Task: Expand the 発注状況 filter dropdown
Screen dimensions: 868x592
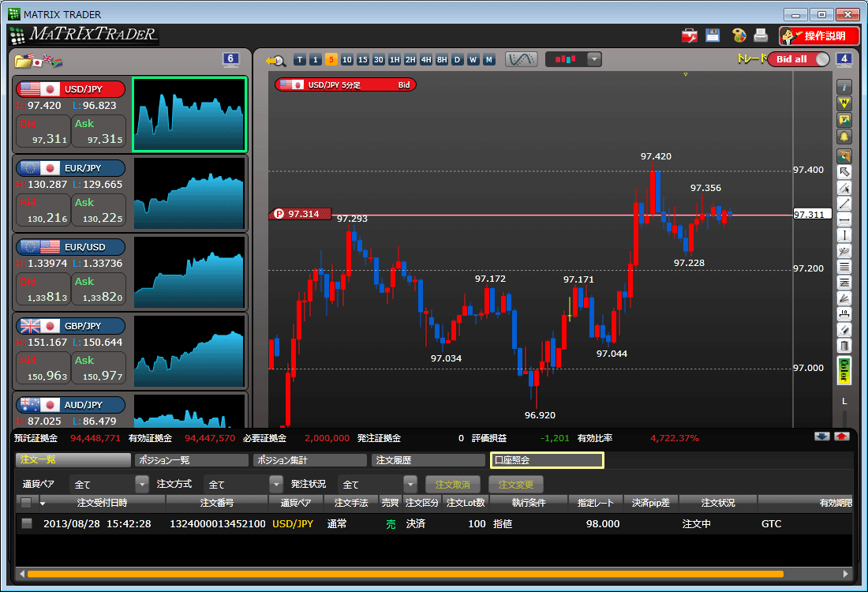Action: pyautogui.click(x=410, y=484)
